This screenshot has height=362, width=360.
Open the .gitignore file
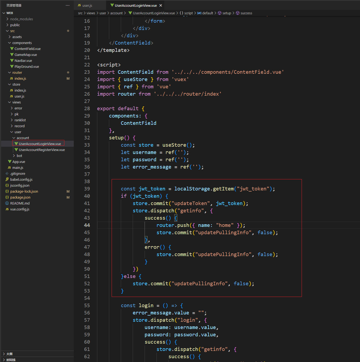pos(37,173)
